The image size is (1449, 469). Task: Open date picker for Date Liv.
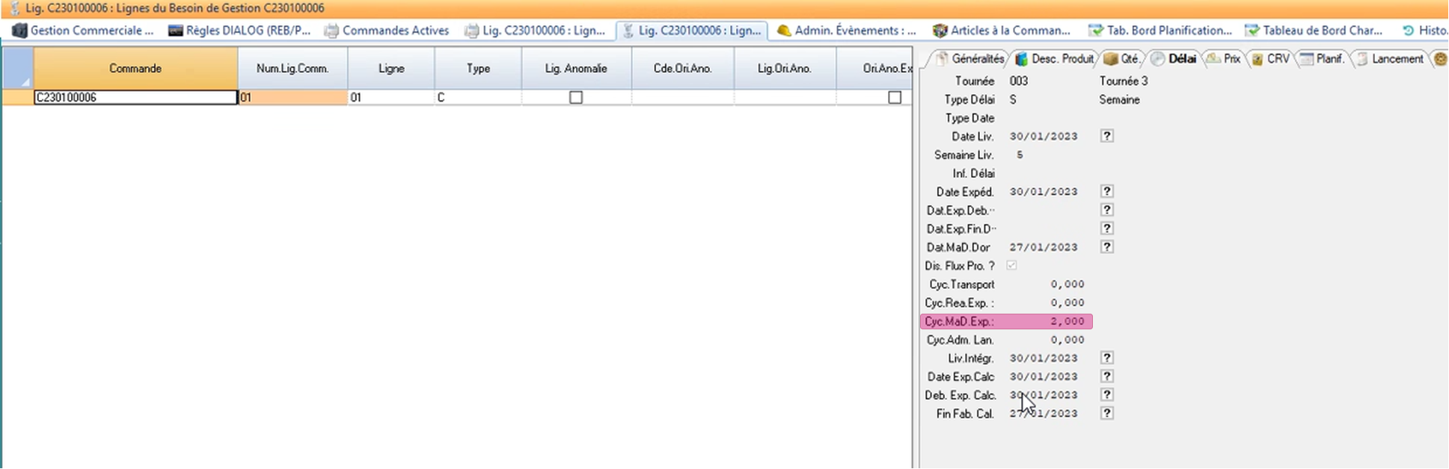(1107, 136)
